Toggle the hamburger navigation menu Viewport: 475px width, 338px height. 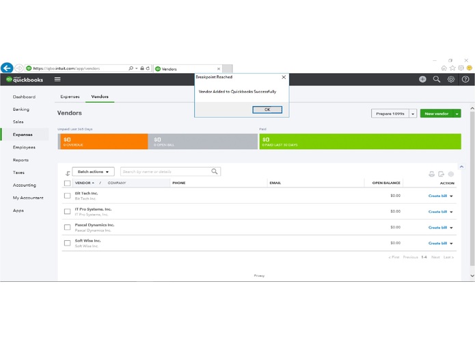point(57,79)
